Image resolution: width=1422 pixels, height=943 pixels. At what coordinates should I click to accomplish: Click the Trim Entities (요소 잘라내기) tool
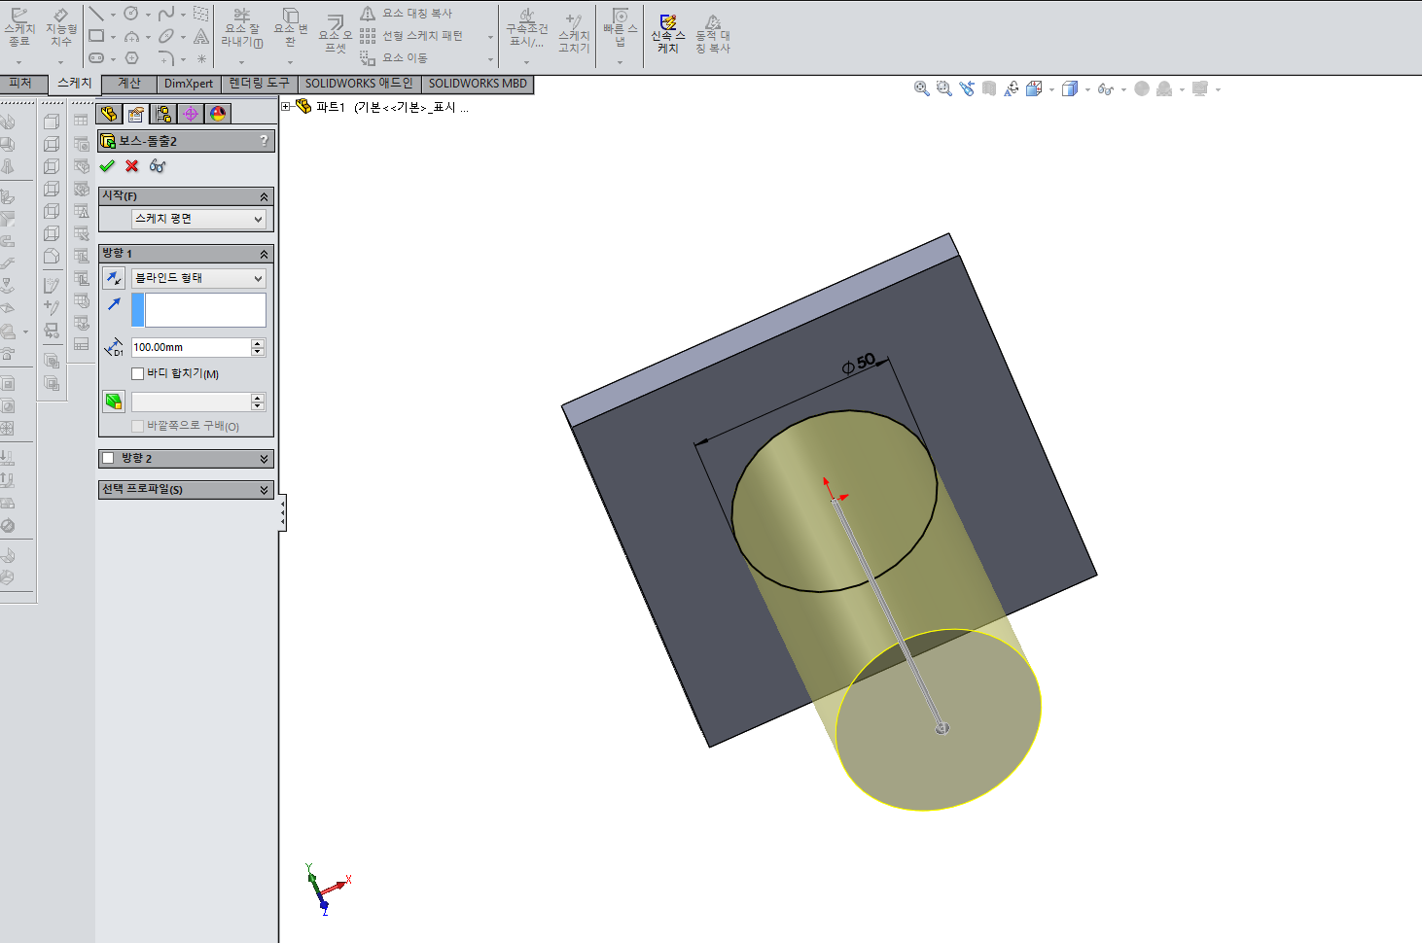tap(242, 27)
